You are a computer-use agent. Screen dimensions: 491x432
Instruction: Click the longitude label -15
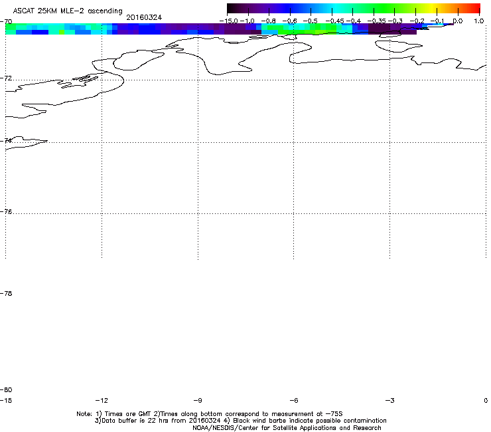[x=6, y=400]
